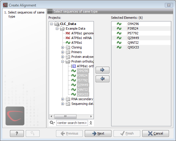This screenshot has width=176, height=141.
Task: Click the ATP8a1 genomic DNA sequence icon
Action: click(x=68, y=33)
